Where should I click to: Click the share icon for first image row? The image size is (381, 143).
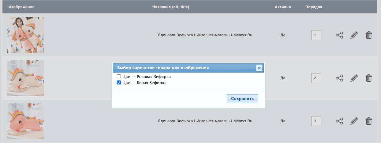click(x=339, y=35)
